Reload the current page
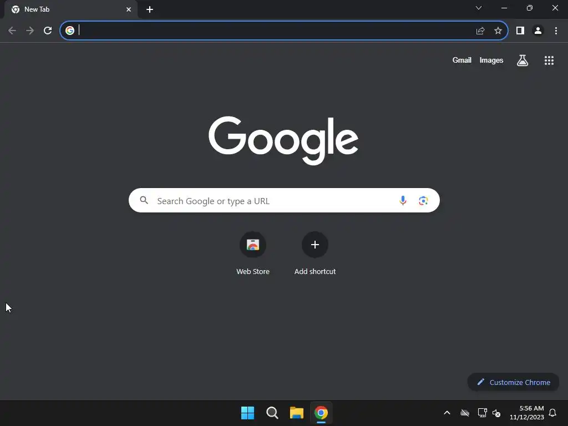 [48, 31]
